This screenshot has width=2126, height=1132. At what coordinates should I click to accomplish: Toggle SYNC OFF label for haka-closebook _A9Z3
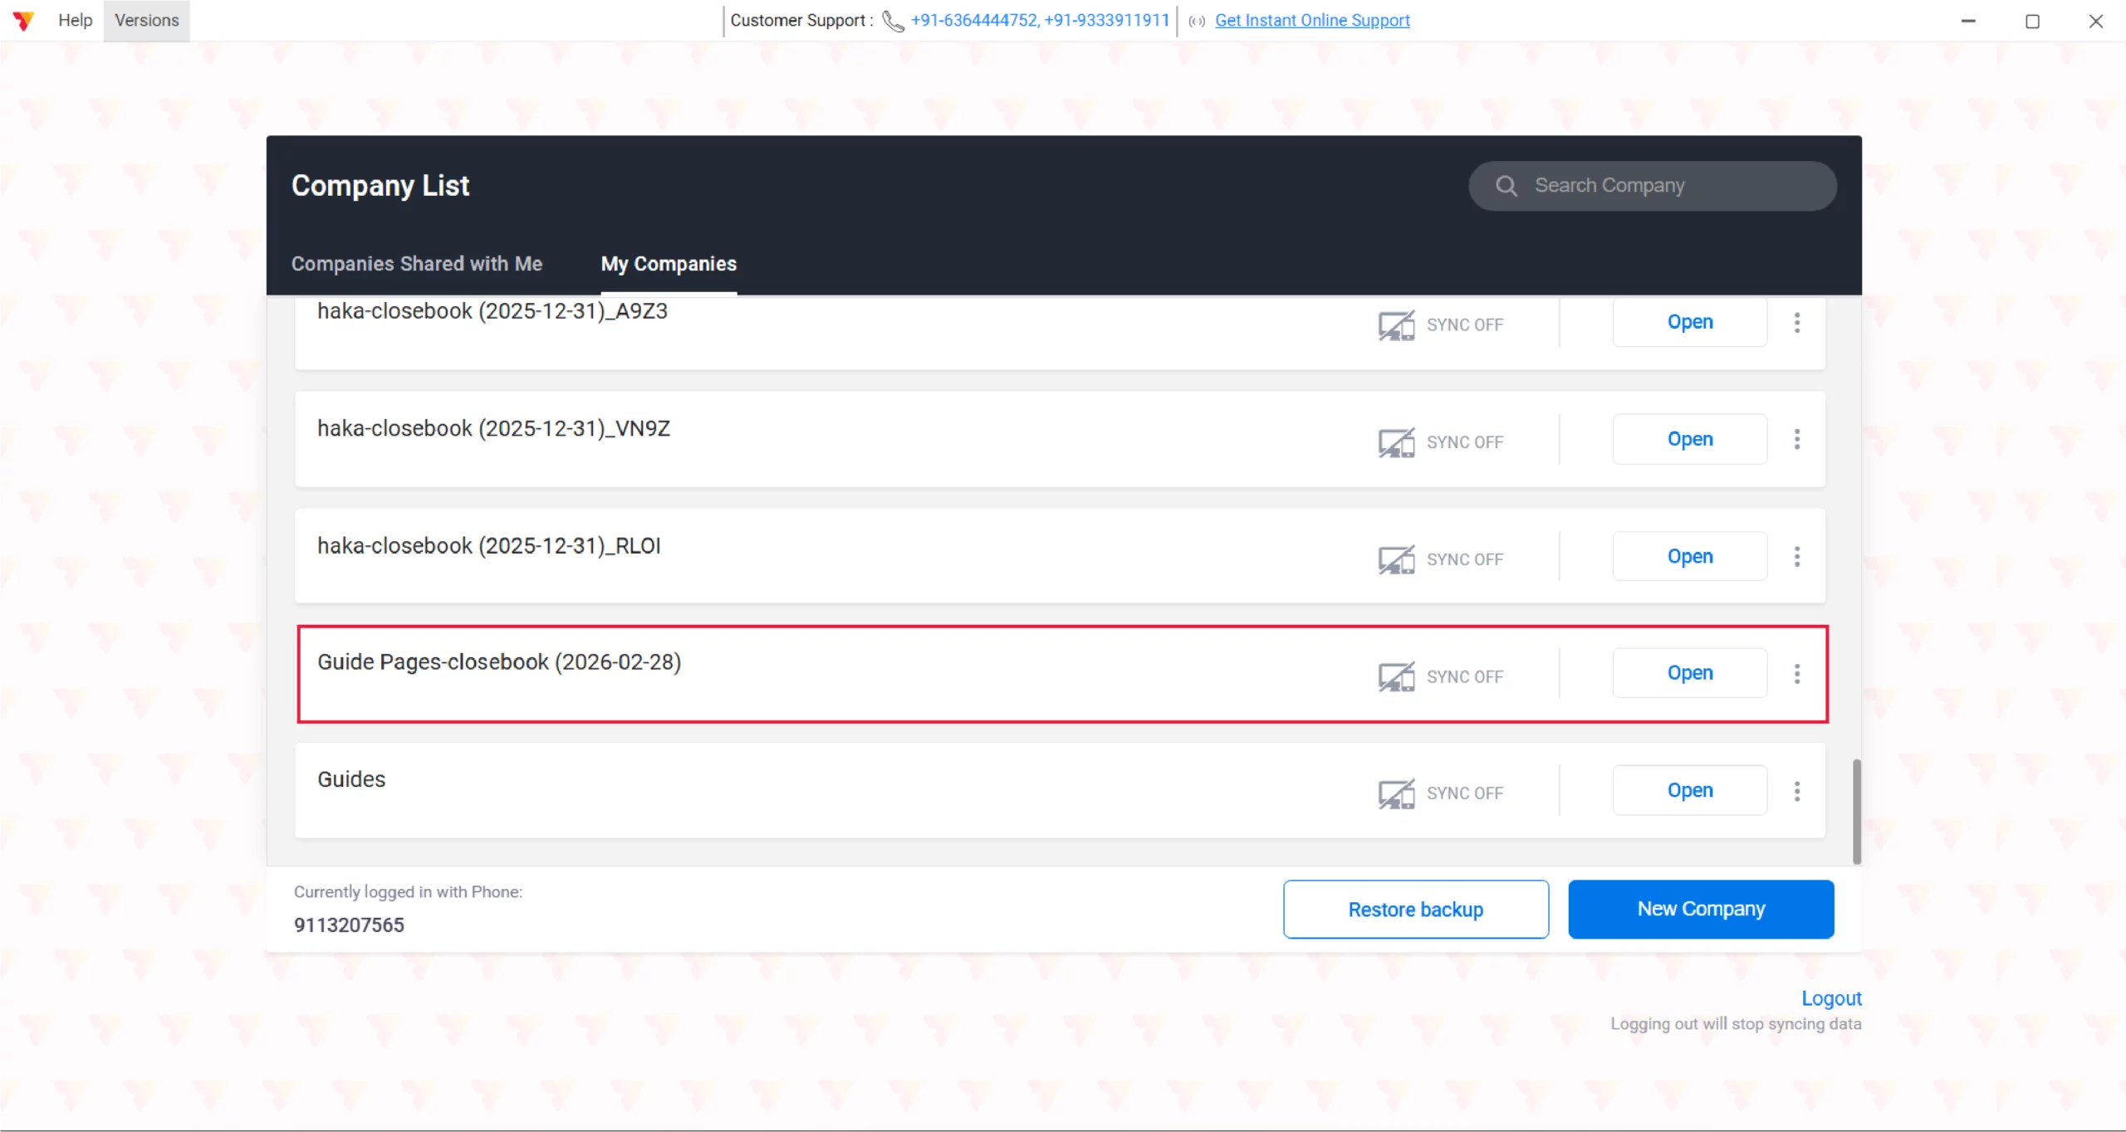(x=1465, y=324)
